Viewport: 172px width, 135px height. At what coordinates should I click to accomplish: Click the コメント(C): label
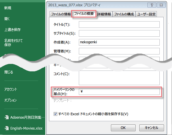click(x=62, y=74)
